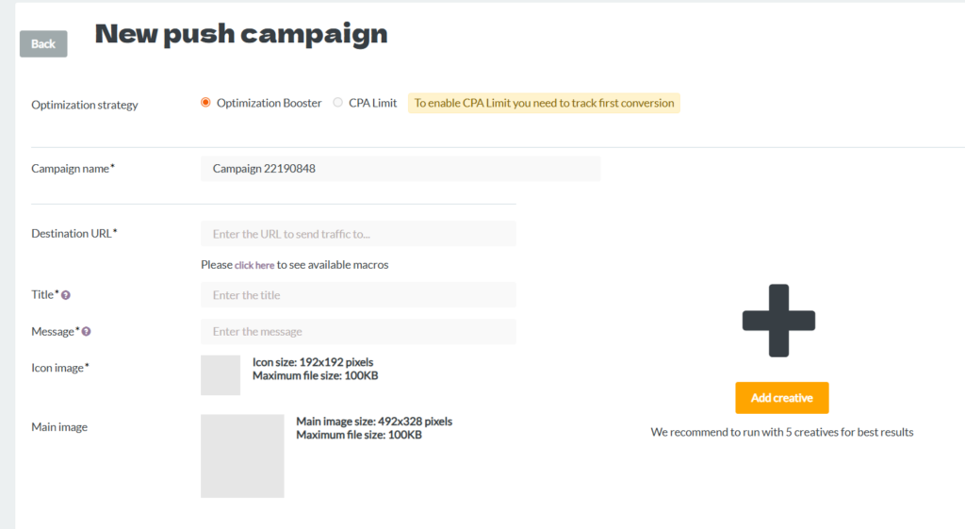Screen dimensions: 965x529
Task: Click the Campaign name input field
Action: click(x=401, y=169)
